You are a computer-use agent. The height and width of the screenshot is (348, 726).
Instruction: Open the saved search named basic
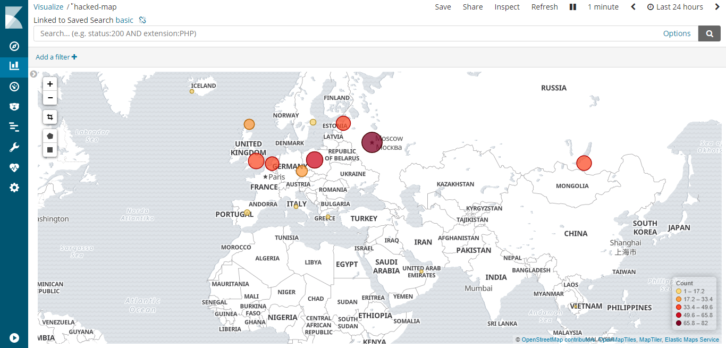coord(124,20)
